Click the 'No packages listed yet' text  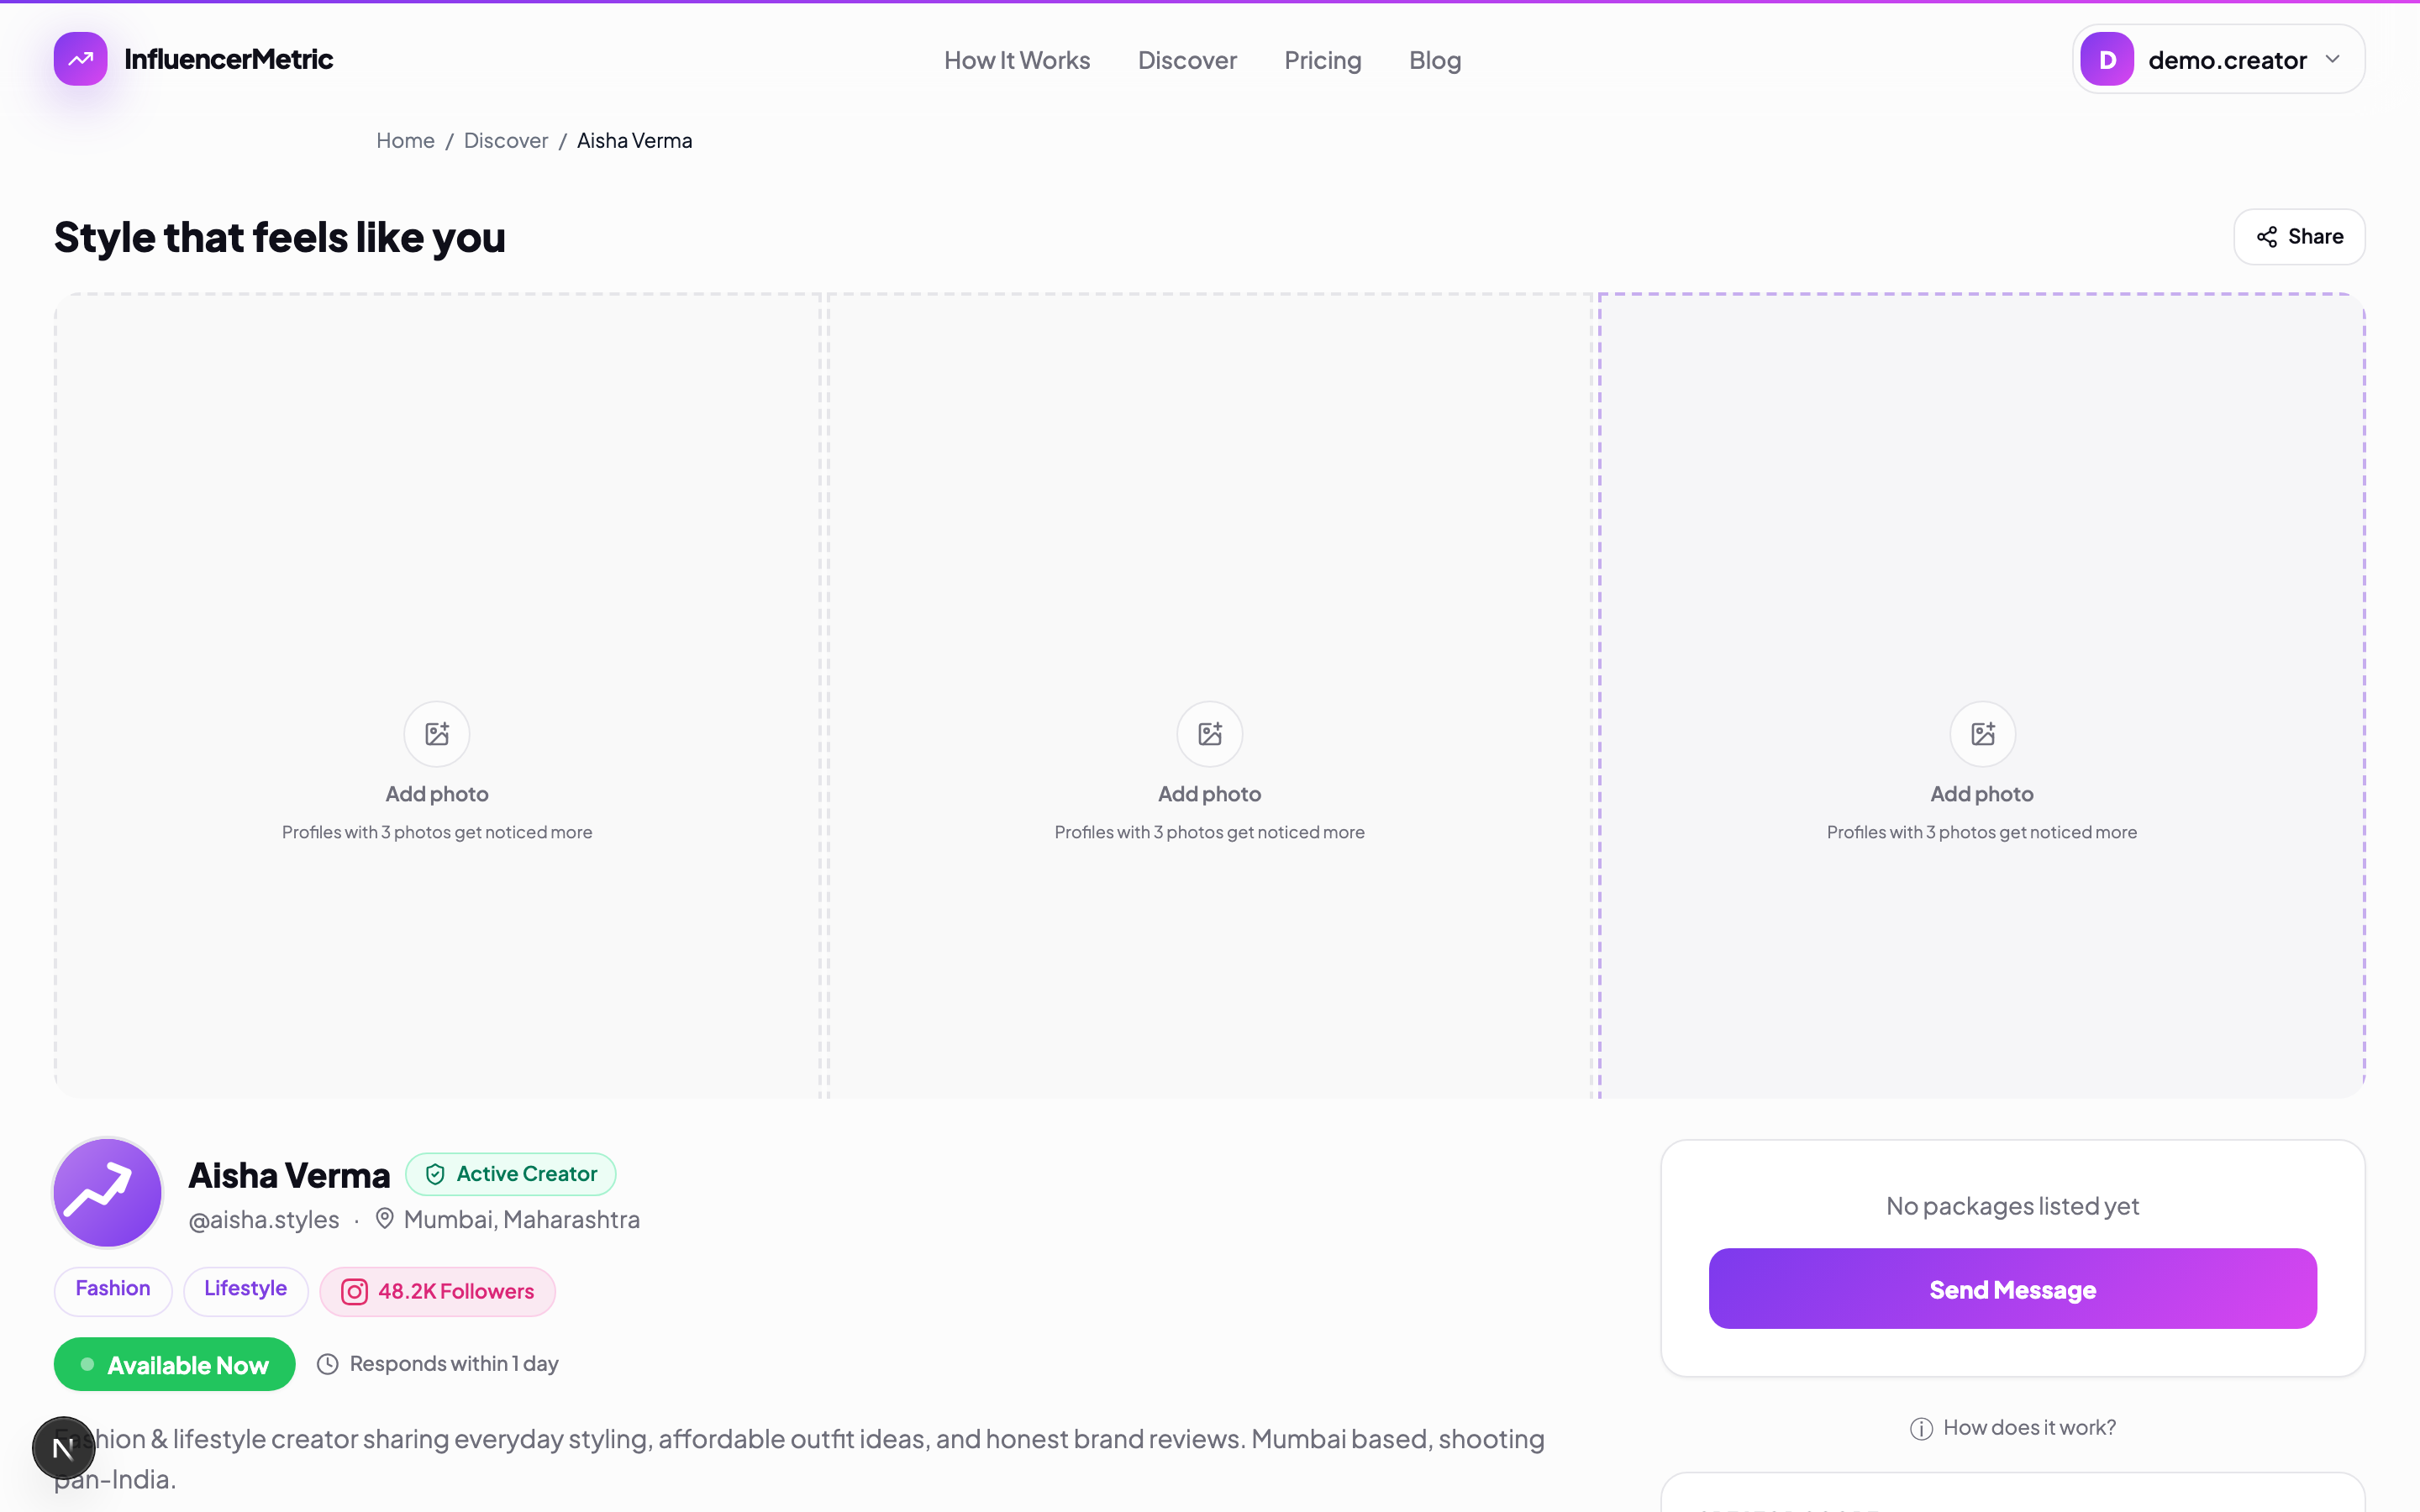click(2012, 1206)
